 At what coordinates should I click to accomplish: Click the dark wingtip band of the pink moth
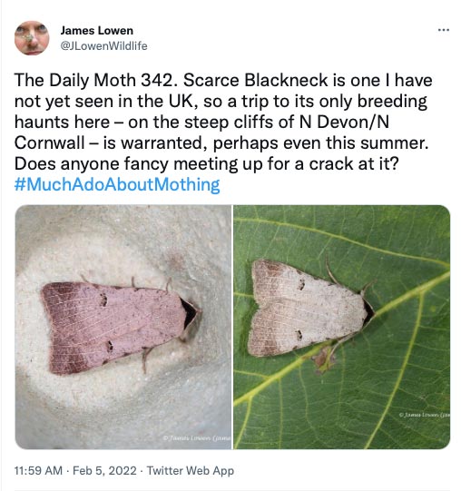tap(61, 328)
